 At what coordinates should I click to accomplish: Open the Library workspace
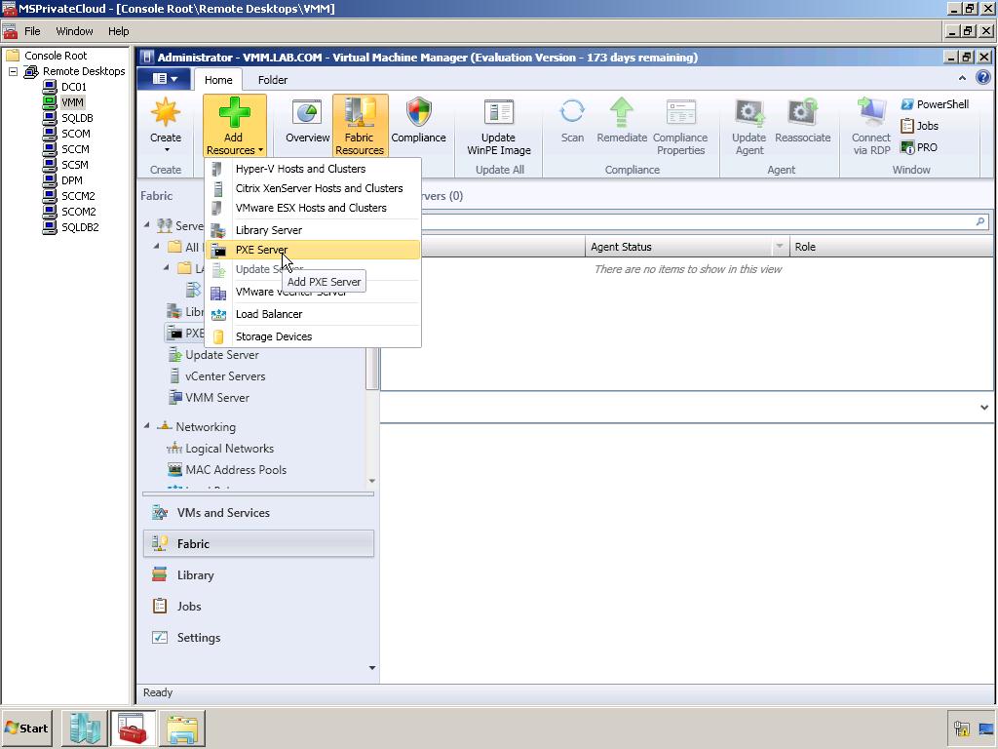tap(258, 575)
